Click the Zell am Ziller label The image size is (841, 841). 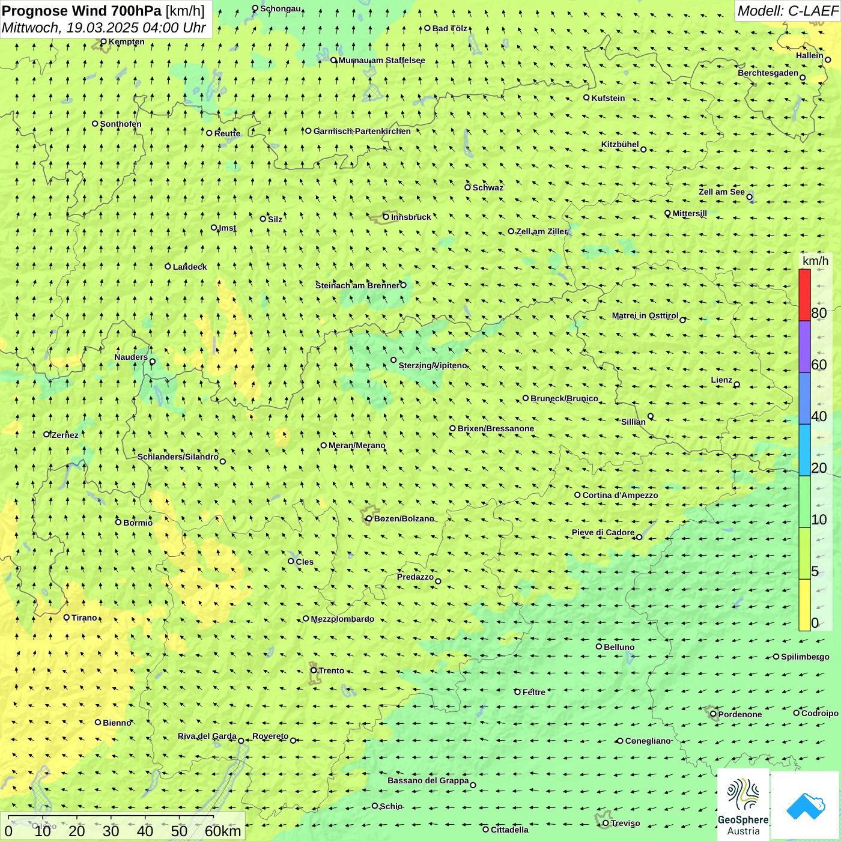pos(541,231)
